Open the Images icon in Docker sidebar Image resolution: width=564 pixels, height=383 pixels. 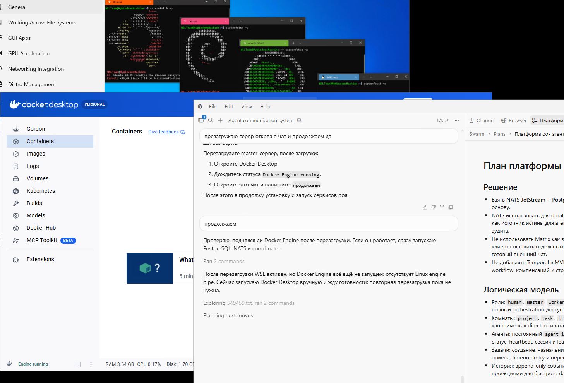[16, 154]
